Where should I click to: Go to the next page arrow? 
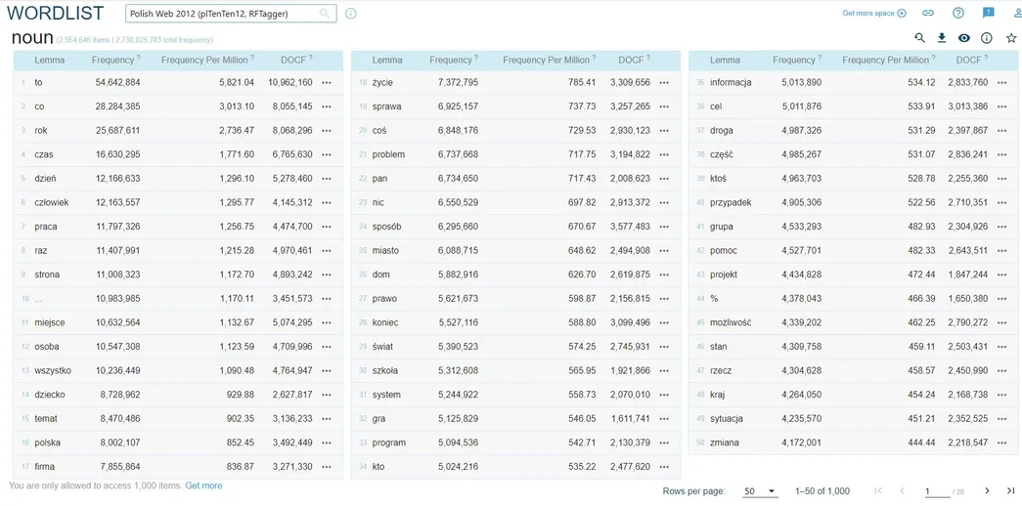988,491
